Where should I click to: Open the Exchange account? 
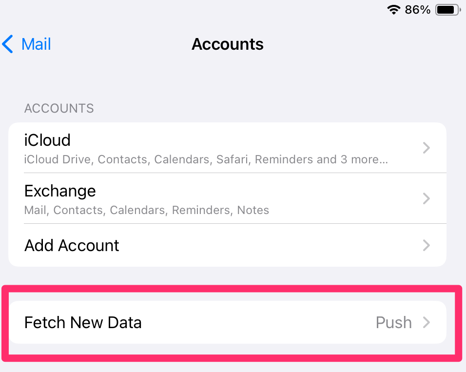[x=60, y=191]
